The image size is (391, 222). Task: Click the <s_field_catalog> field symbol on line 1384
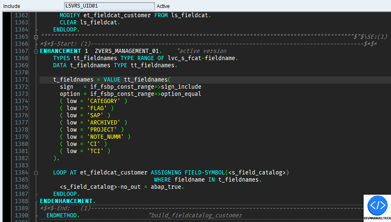(257, 173)
